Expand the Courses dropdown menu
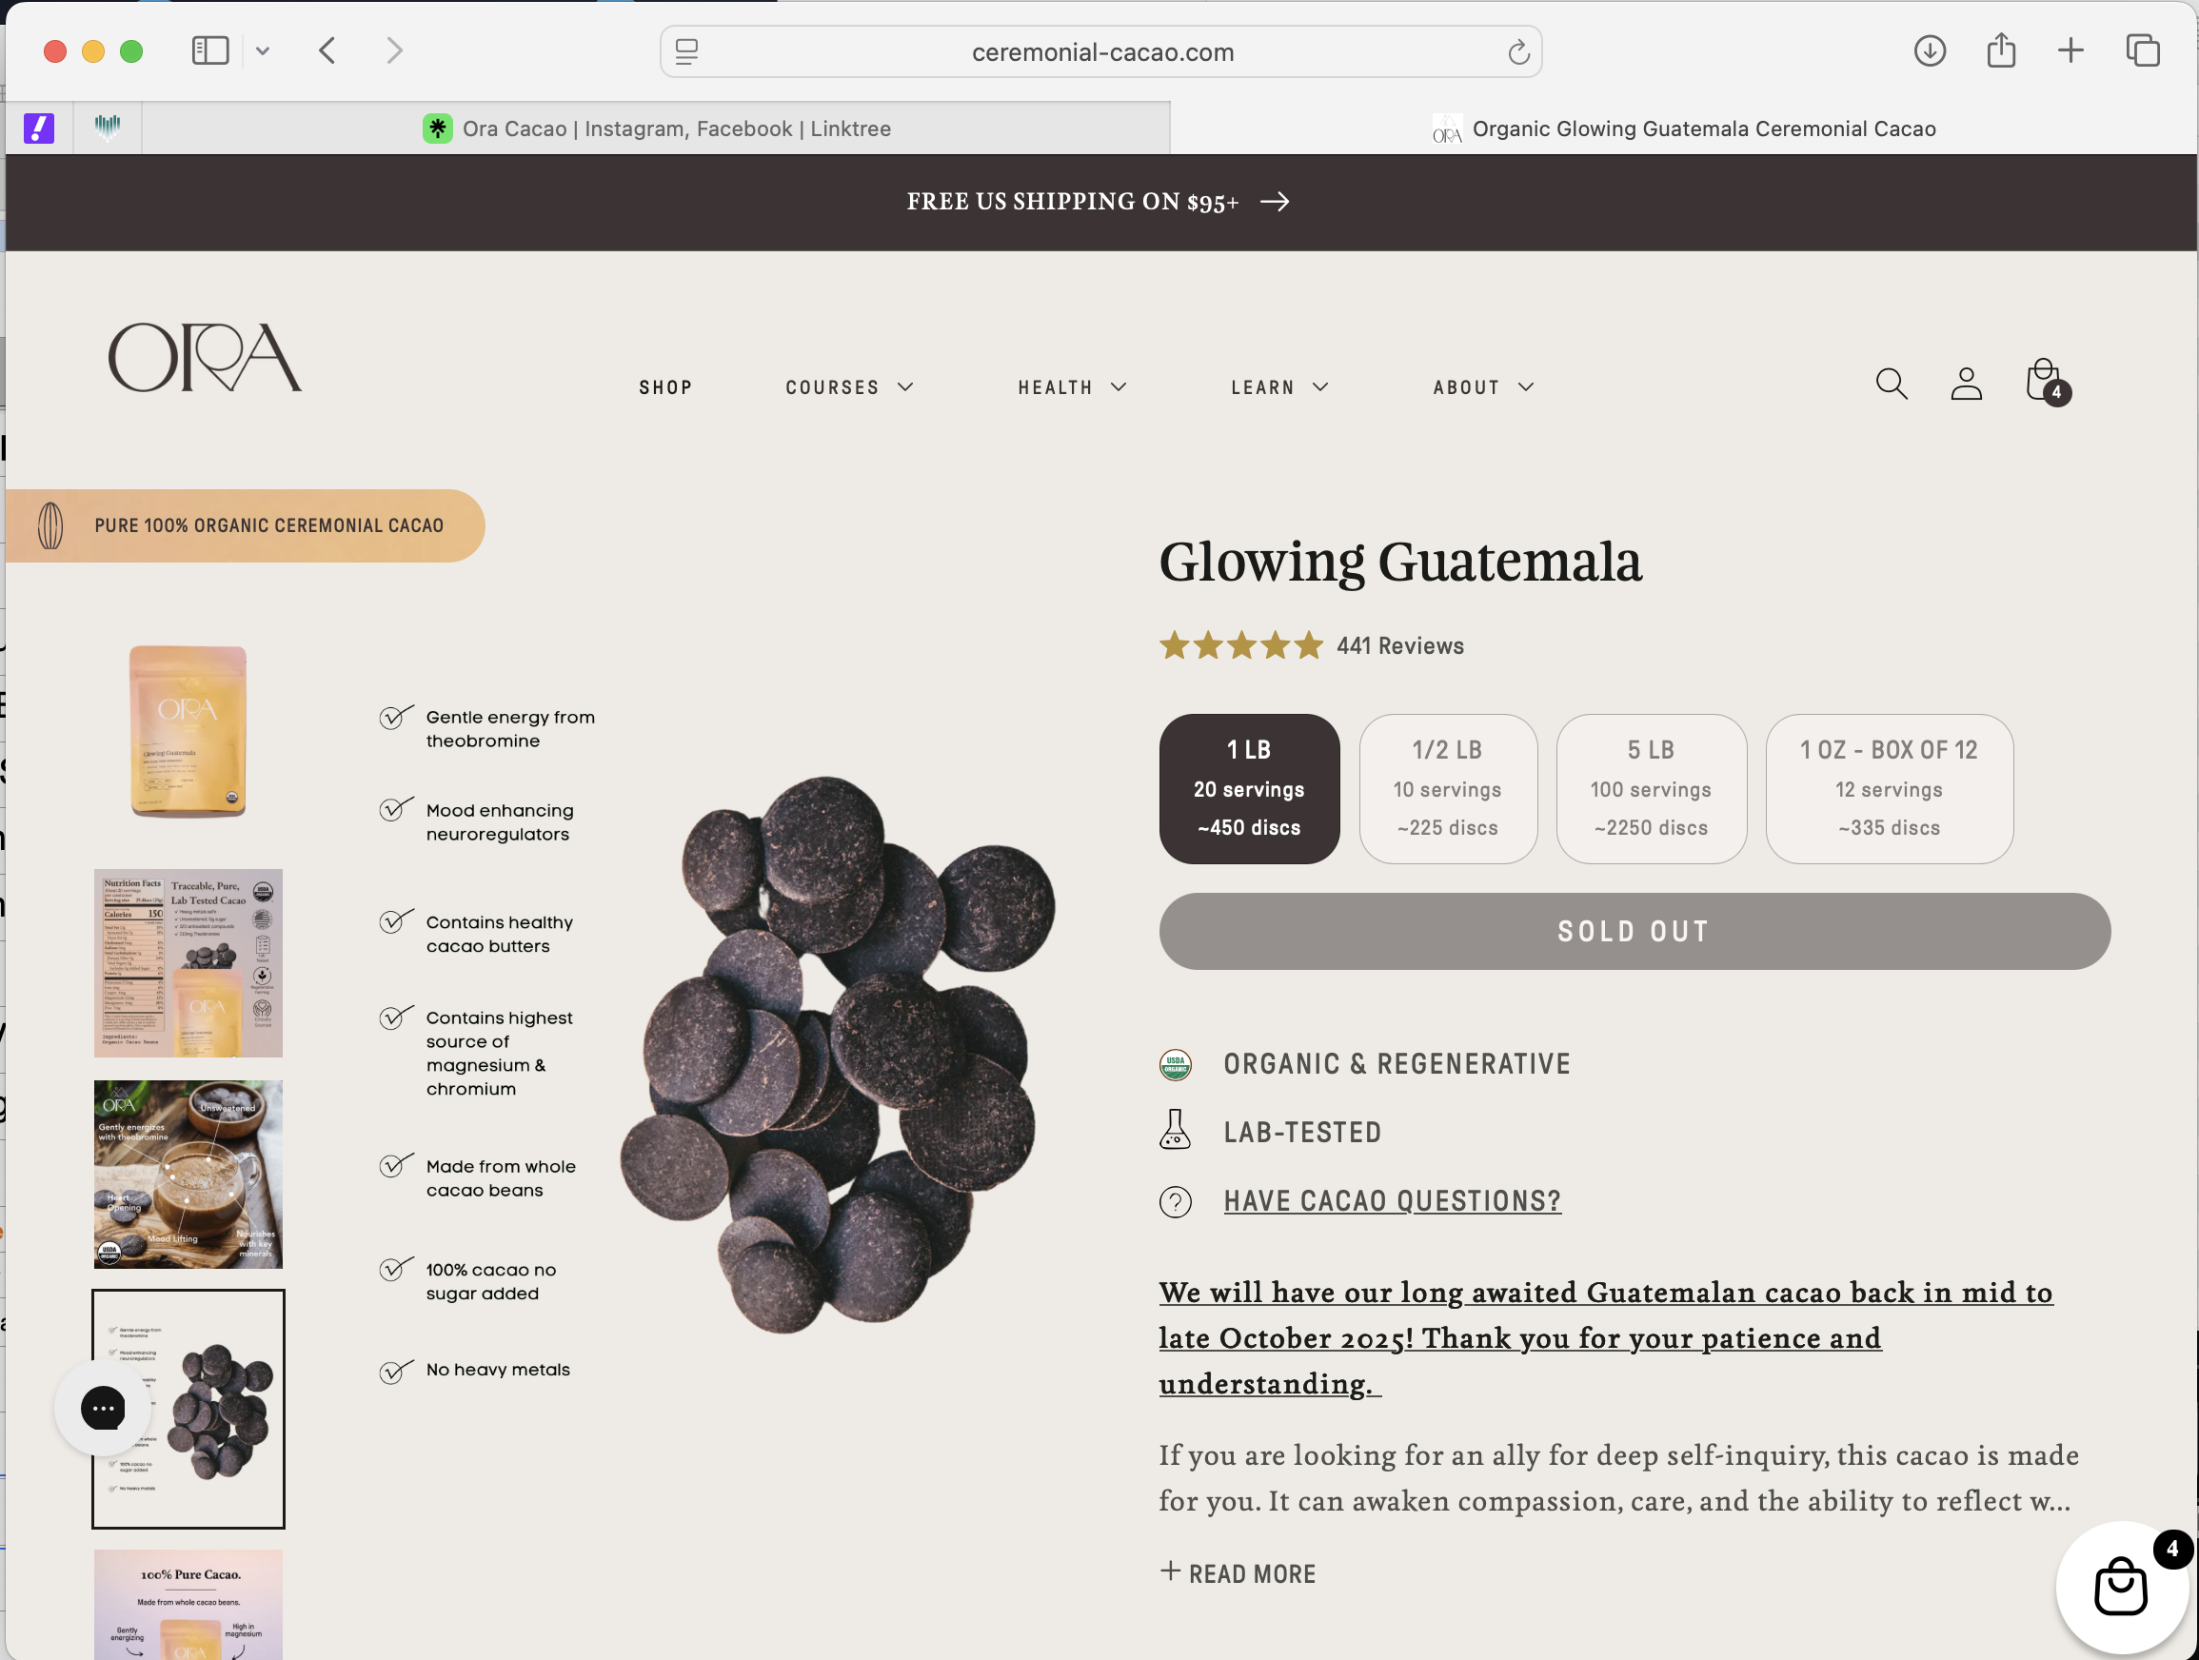The width and height of the screenshot is (2199, 1660). click(x=849, y=387)
